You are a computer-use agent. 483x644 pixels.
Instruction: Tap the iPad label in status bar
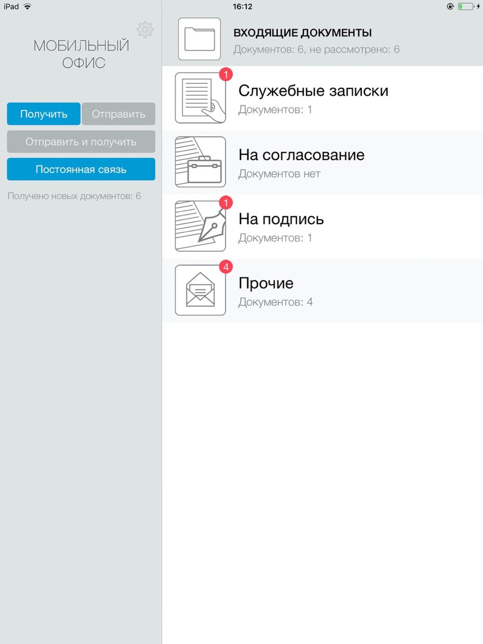[11, 7]
